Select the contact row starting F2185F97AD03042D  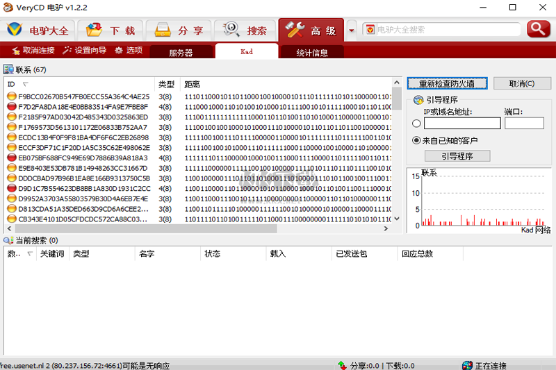click(x=199, y=117)
